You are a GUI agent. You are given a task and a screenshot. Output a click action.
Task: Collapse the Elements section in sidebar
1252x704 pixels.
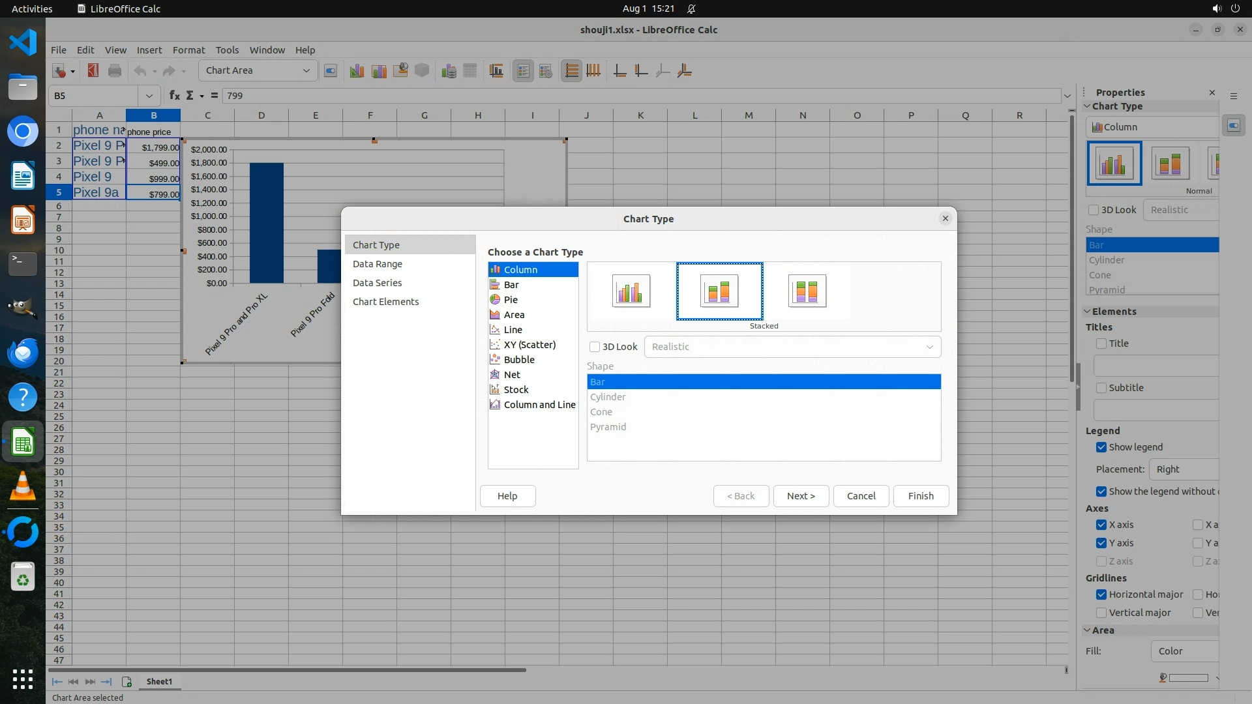pyautogui.click(x=1088, y=312)
